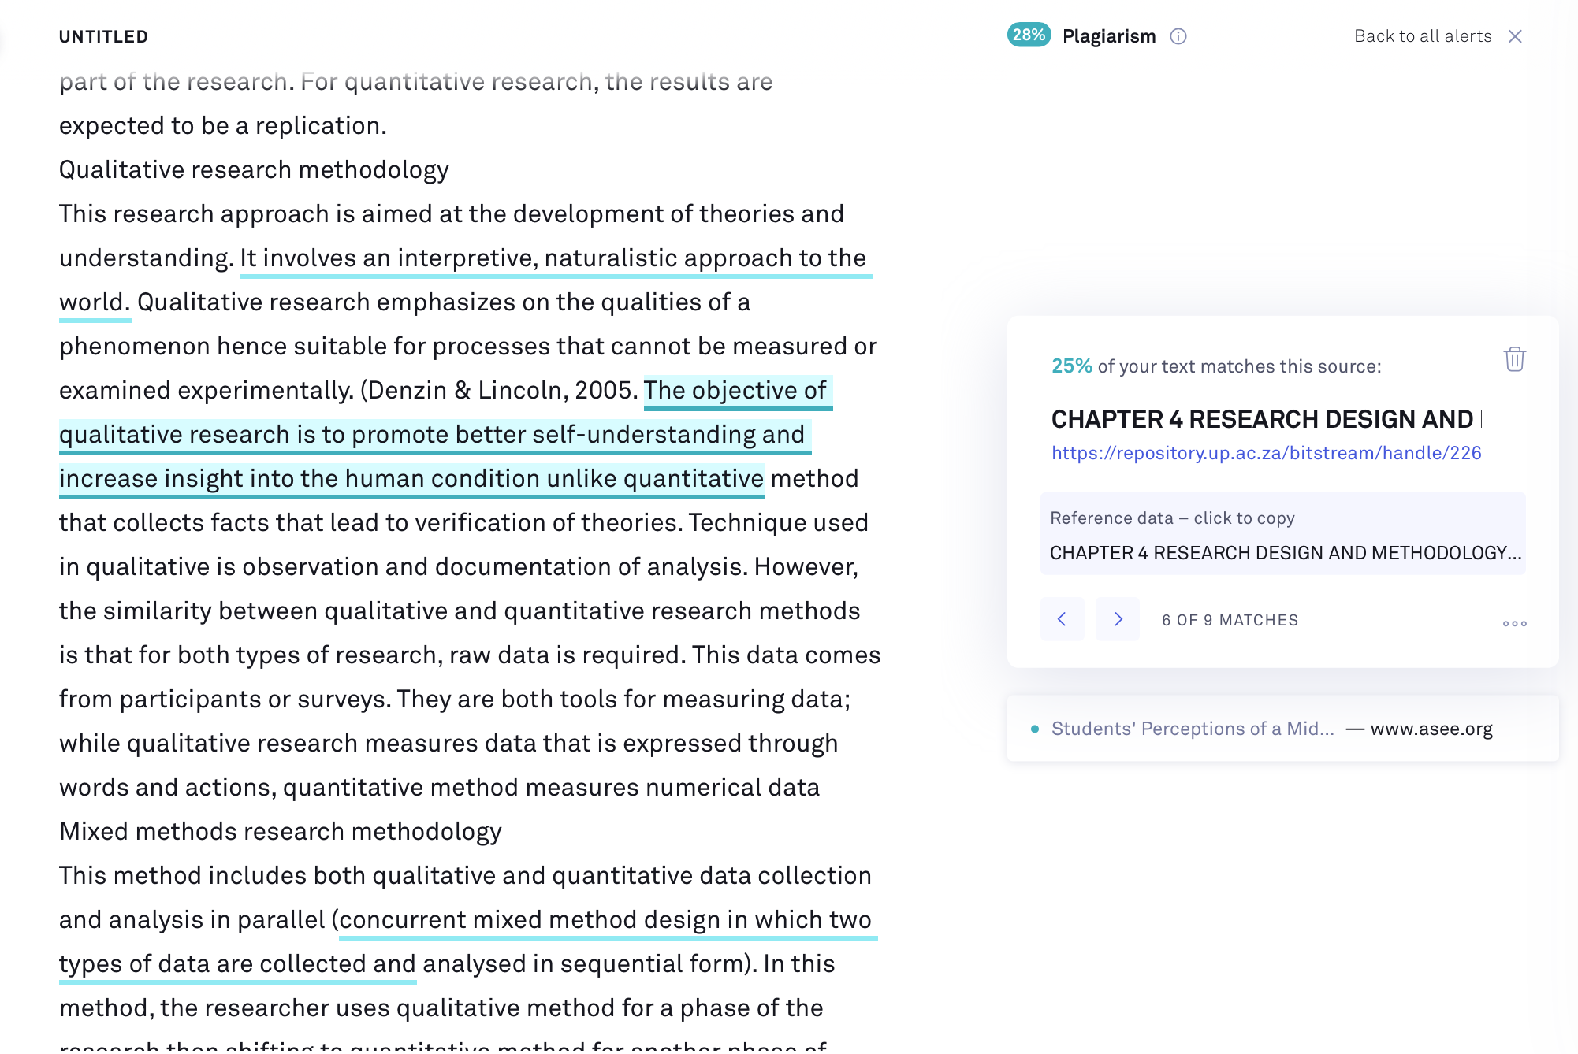
Task: Open the repository.up.ac.za source link
Action: coord(1266,453)
